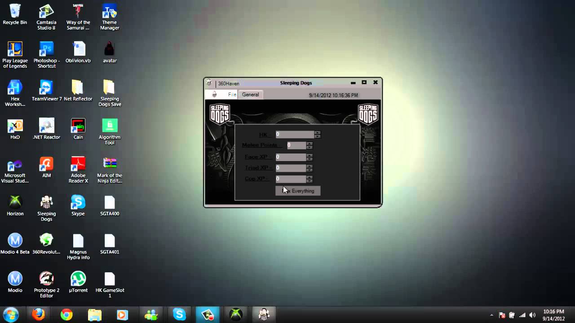Select the HxD desktop icon
The image size is (575, 323).
point(15,129)
